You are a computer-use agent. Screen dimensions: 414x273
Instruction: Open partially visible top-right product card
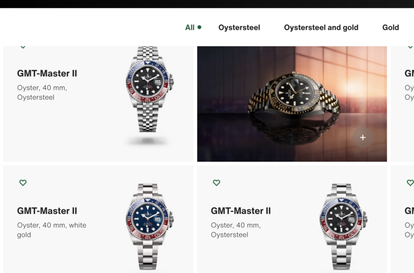point(402,104)
